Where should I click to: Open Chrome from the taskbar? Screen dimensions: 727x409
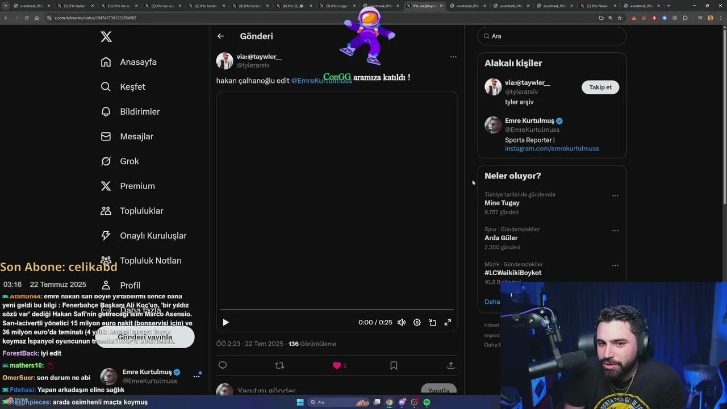pyautogui.click(x=389, y=402)
